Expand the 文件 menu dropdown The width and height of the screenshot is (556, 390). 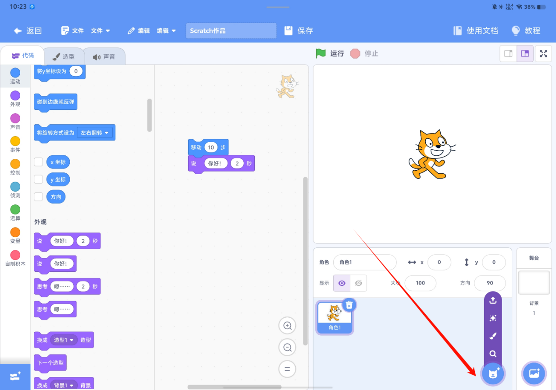[100, 31]
